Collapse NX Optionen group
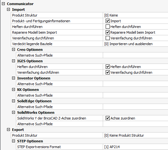 click(x=13, y=89)
